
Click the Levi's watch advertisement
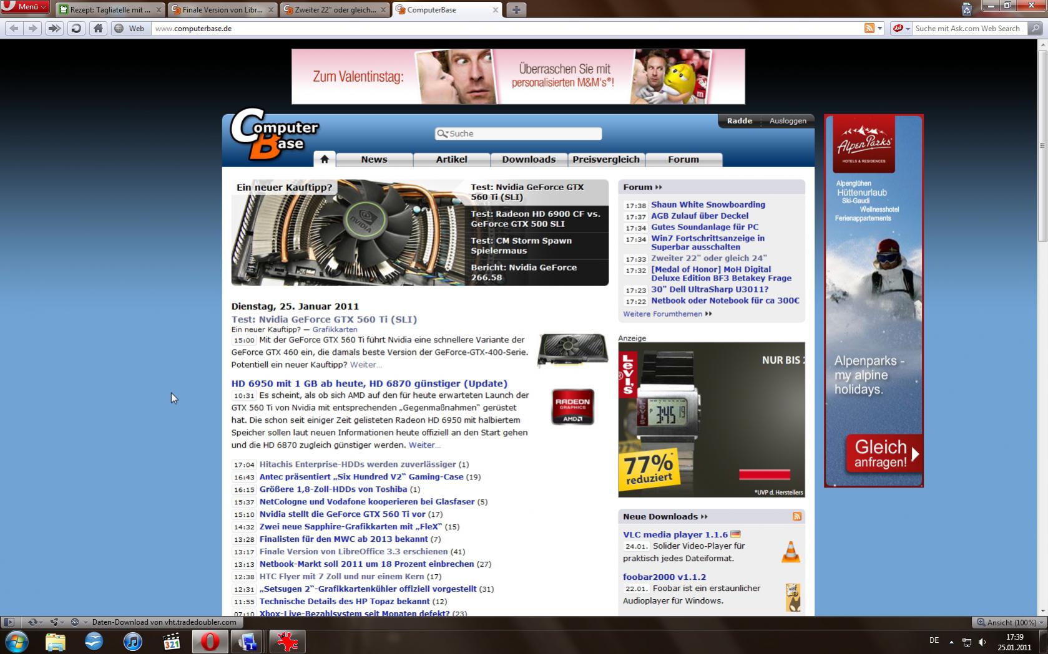point(712,420)
